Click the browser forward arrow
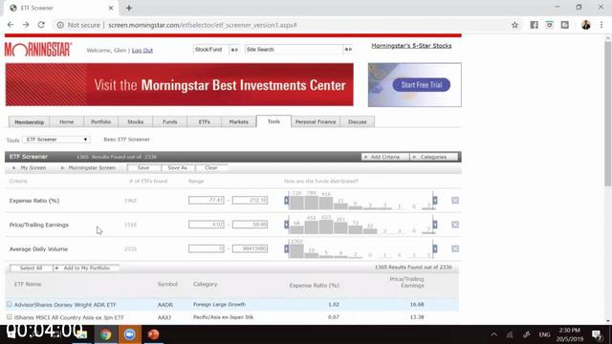Image resolution: width=612 pixels, height=344 pixels. tap(26, 25)
